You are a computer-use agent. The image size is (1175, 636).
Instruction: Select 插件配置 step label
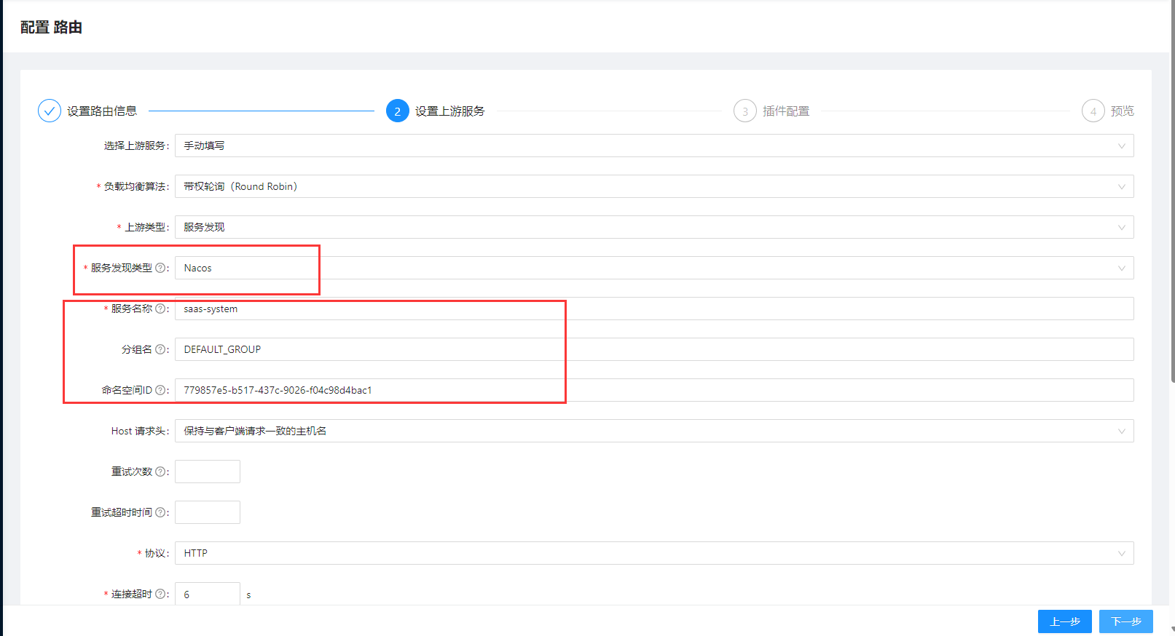[x=786, y=111]
